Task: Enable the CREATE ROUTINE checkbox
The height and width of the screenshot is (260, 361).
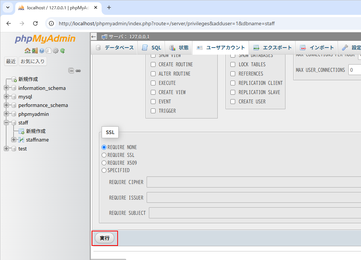Action: pyautogui.click(x=153, y=64)
